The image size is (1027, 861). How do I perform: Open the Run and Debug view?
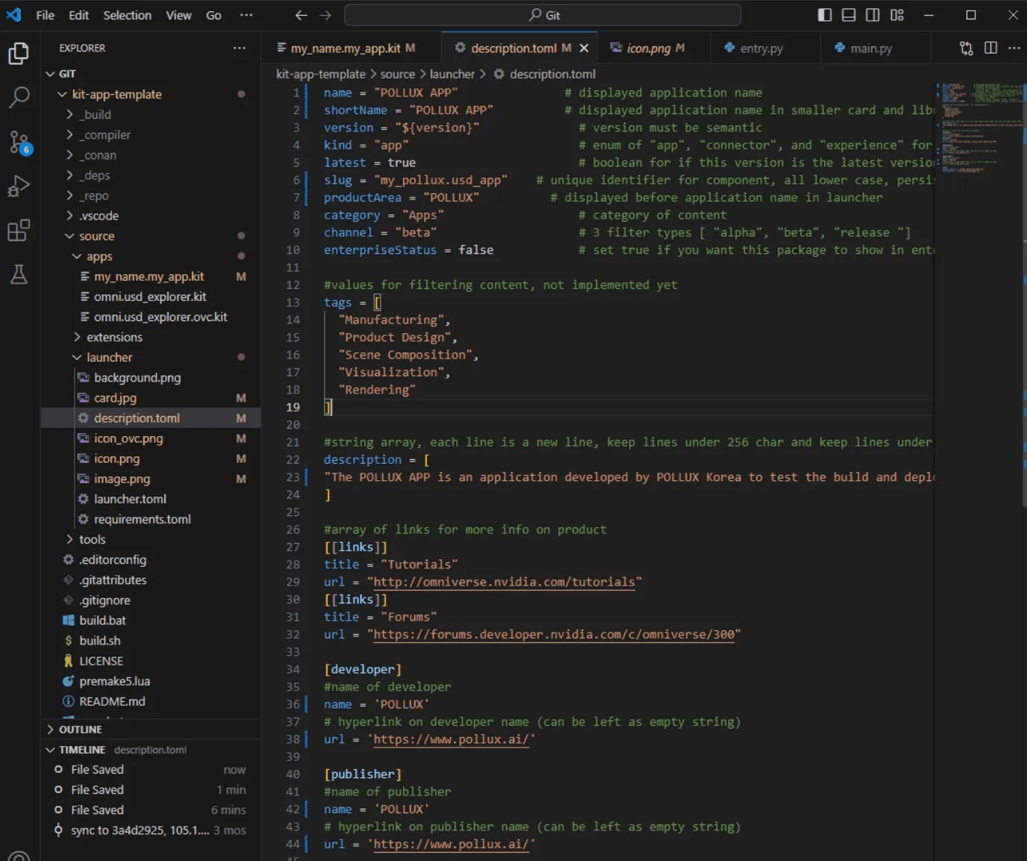[x=19, y=186]
